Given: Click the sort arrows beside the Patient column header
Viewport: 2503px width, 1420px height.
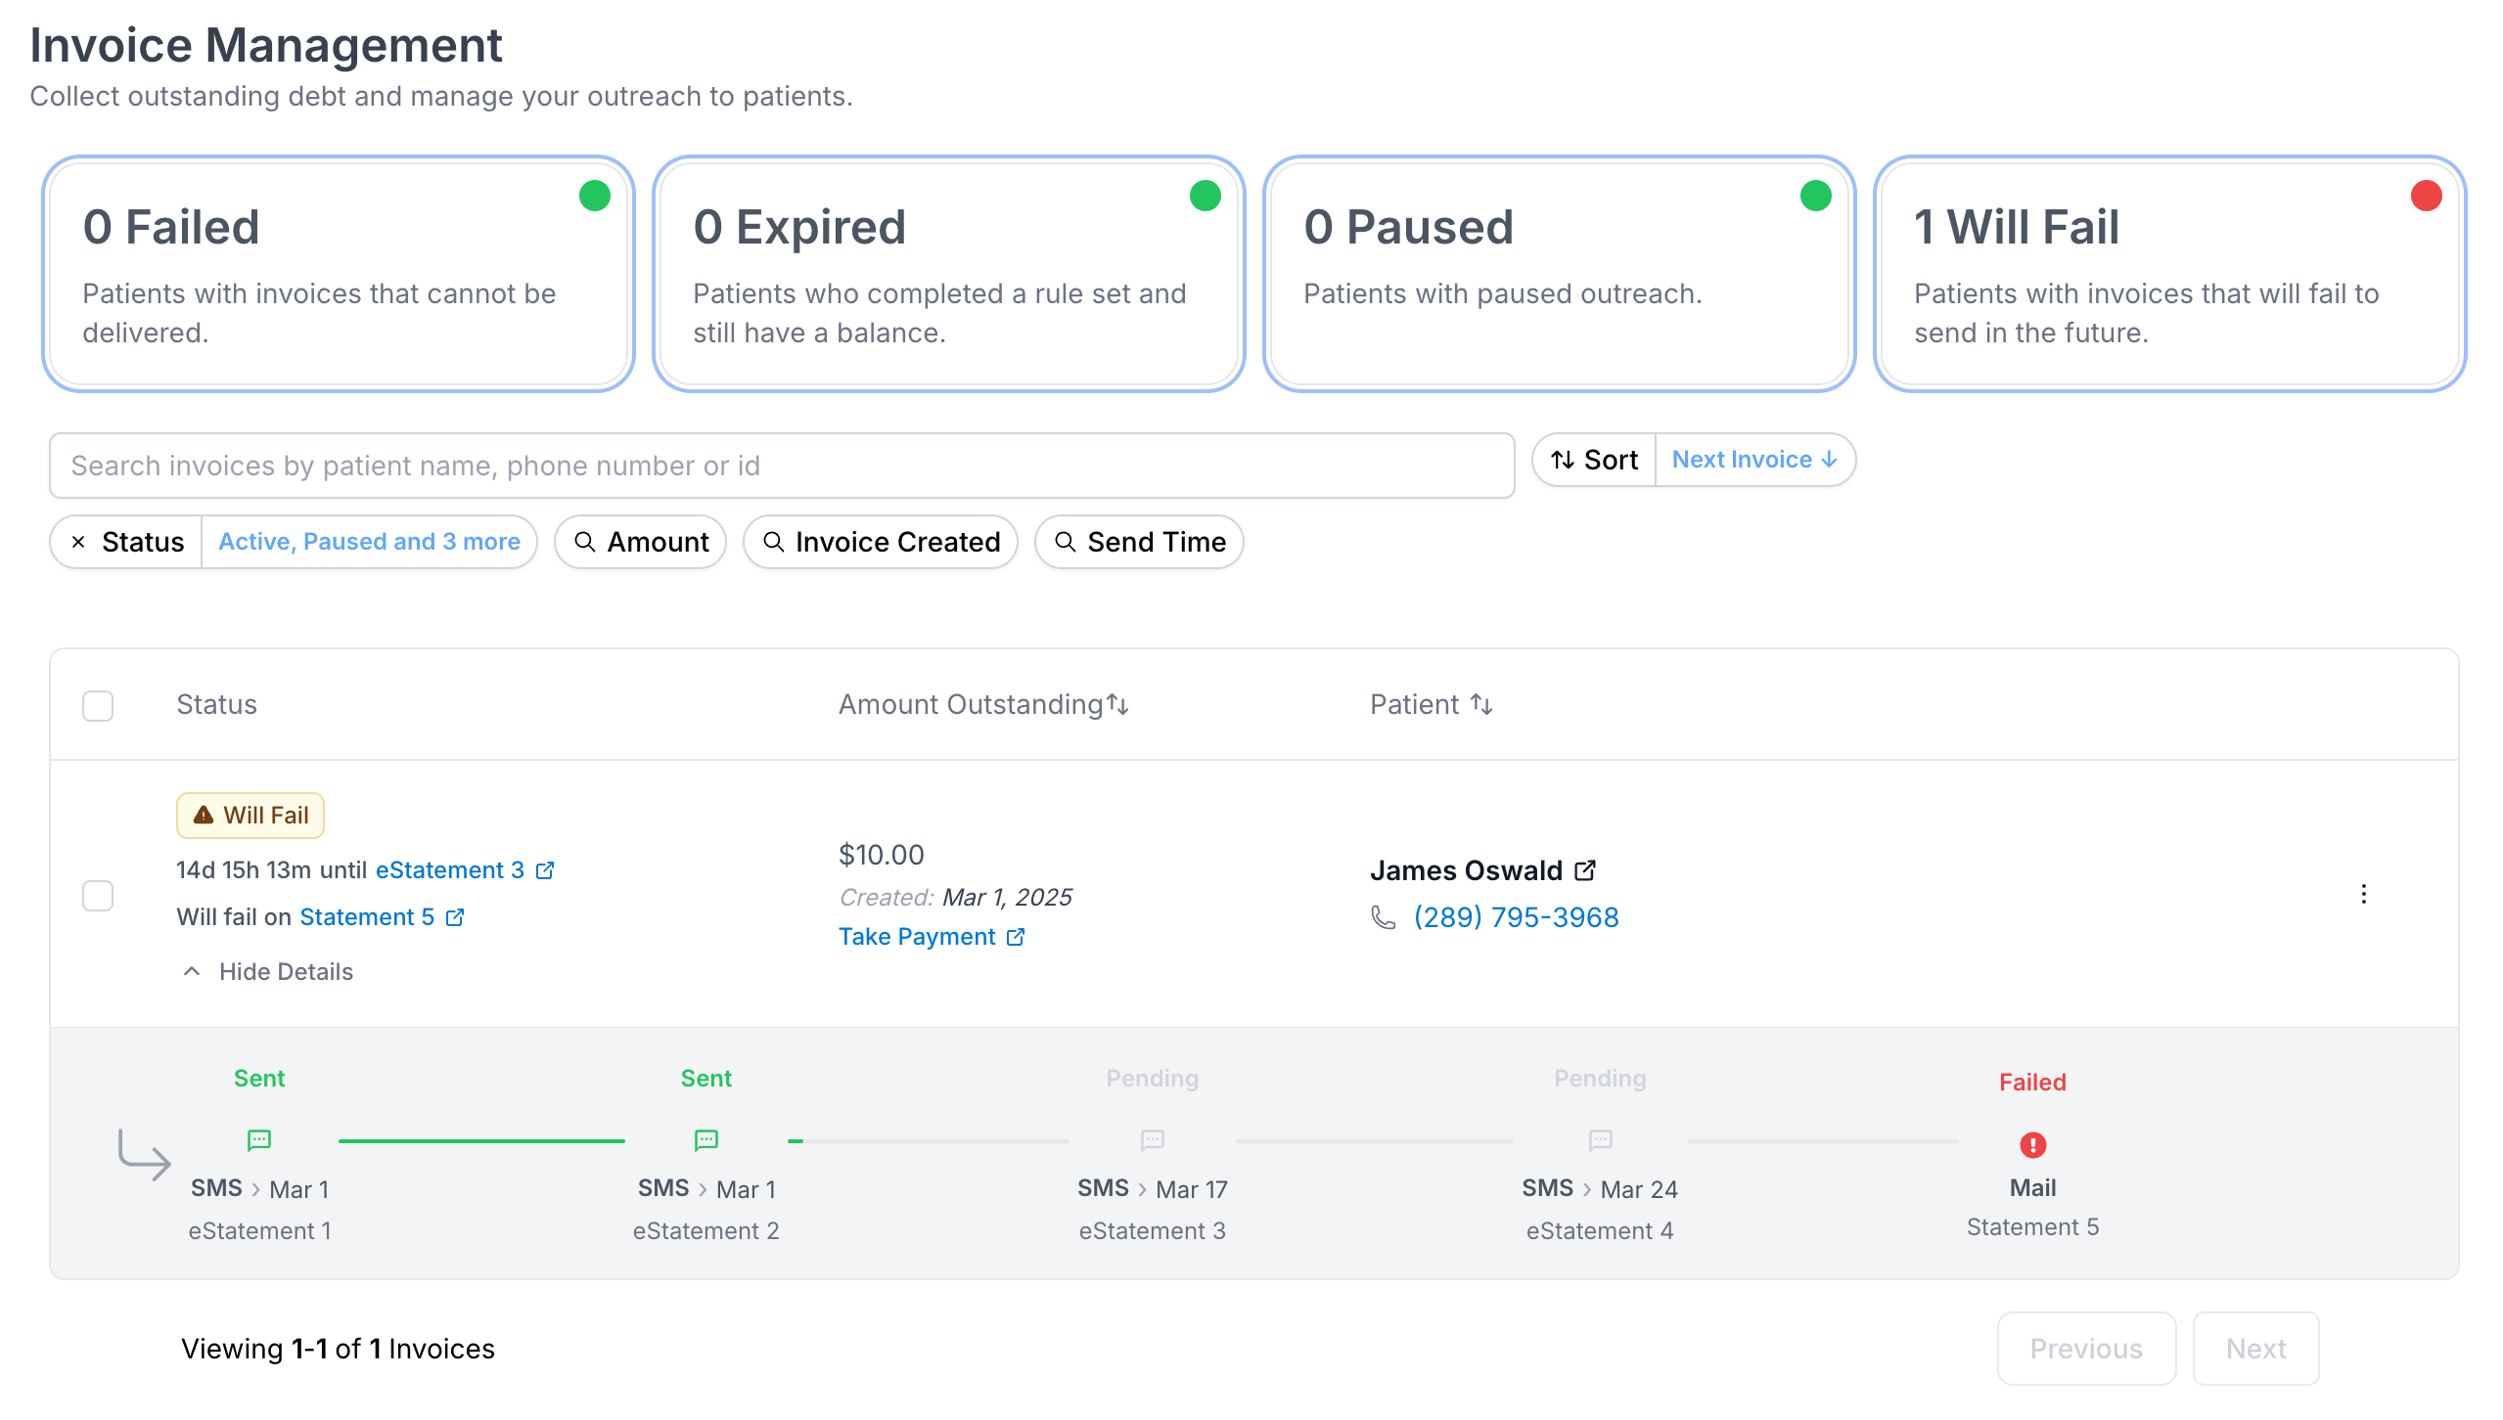Looking at the screenshot, I should tap(1480, 702).
